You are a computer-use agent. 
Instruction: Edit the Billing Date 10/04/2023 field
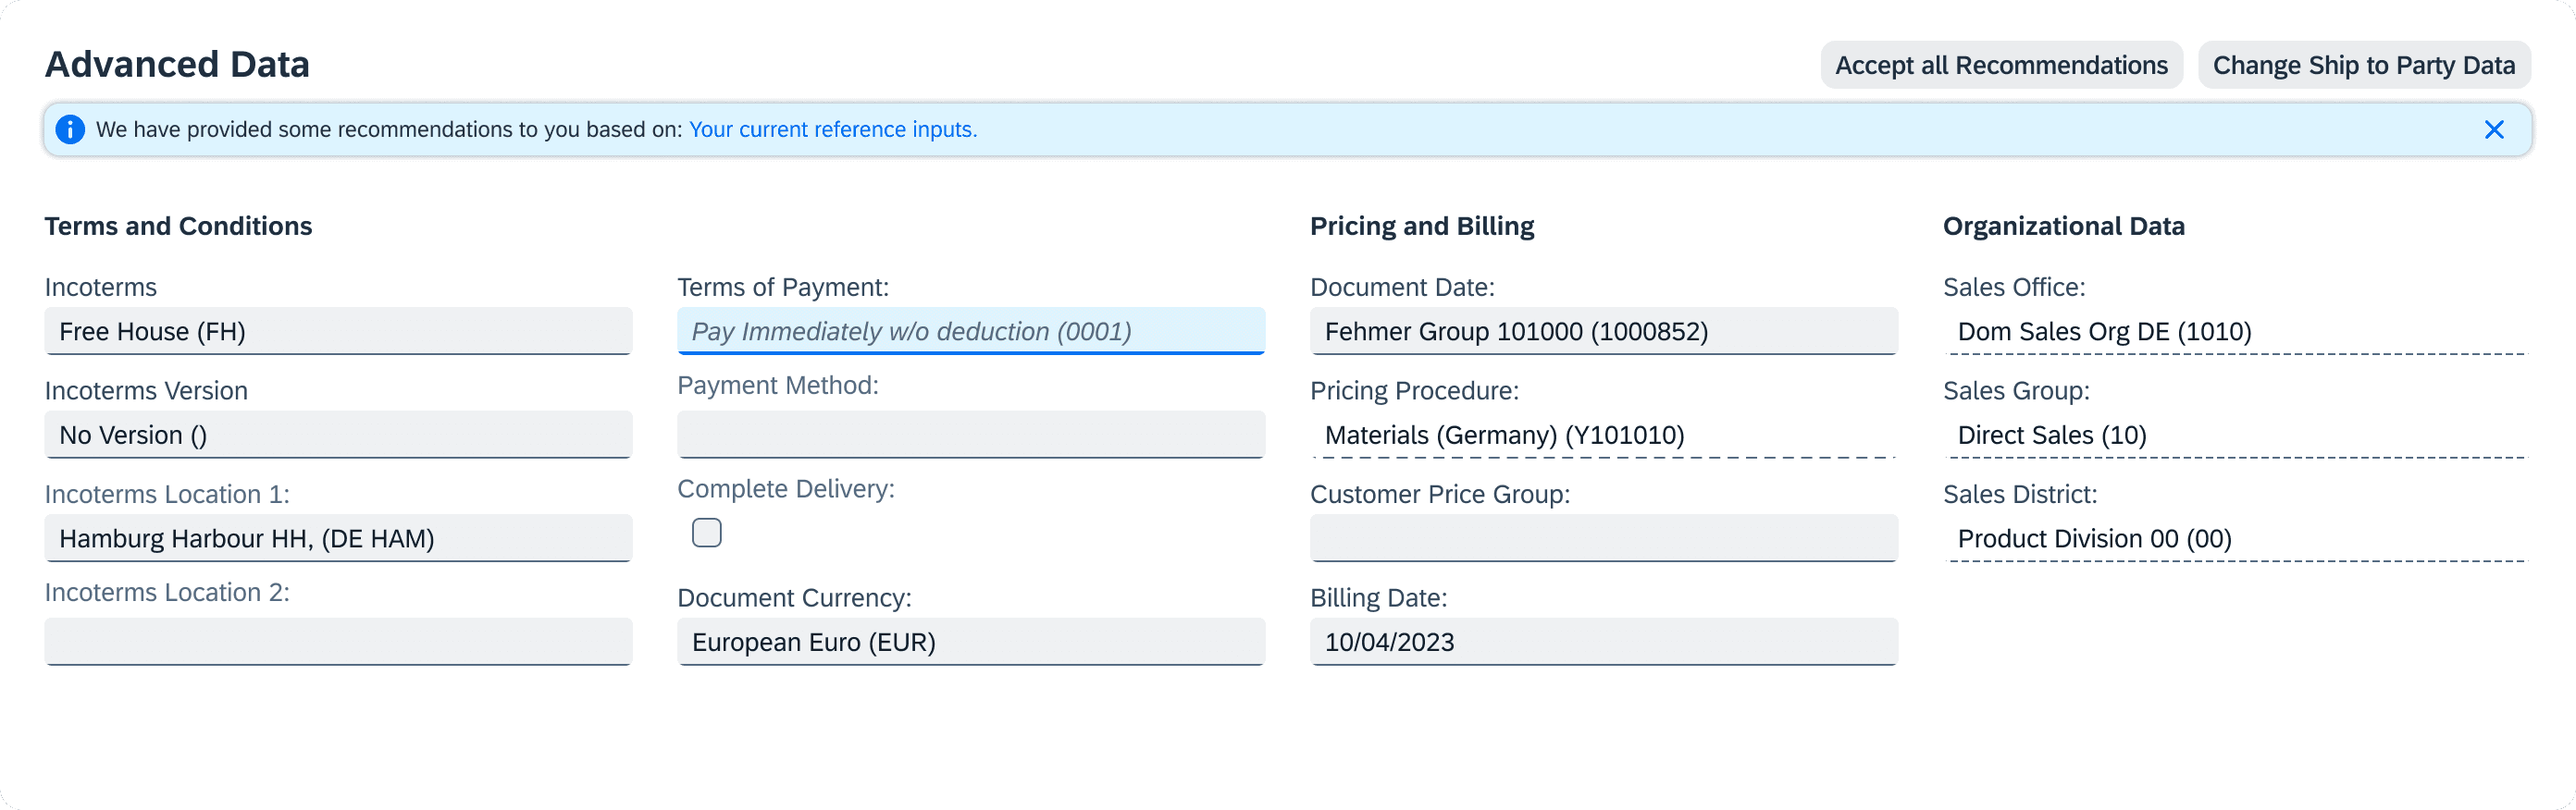click(1603, 643)
